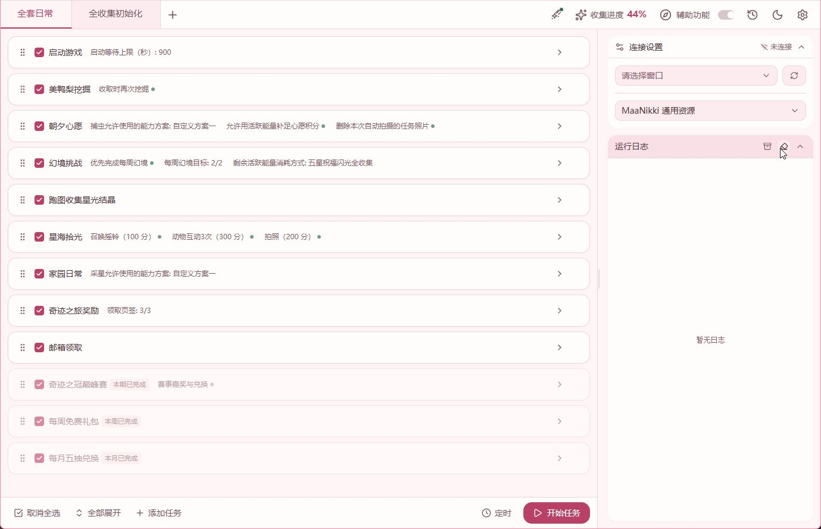
Task: Click the rocket icon in the top bar
Action: (557, 14)
